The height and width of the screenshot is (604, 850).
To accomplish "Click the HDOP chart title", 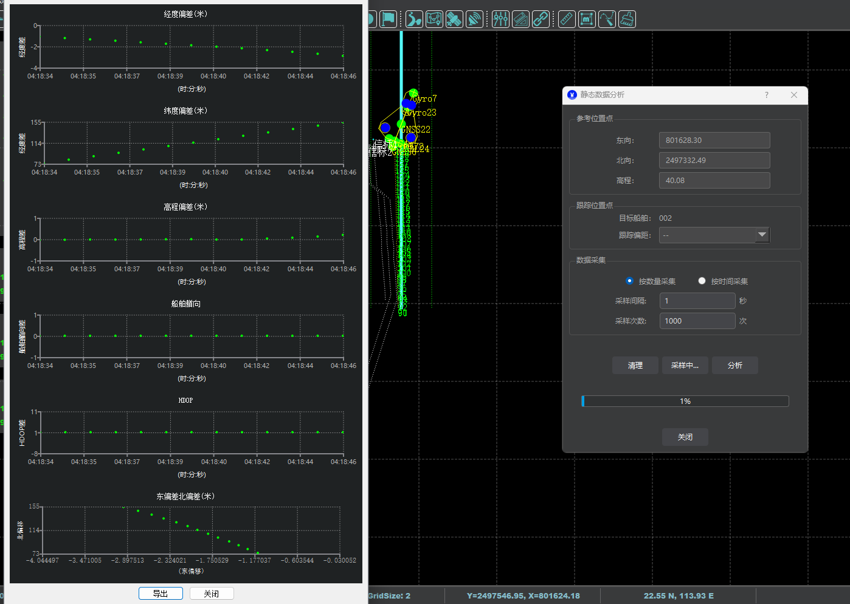I will tap(185, 400).
